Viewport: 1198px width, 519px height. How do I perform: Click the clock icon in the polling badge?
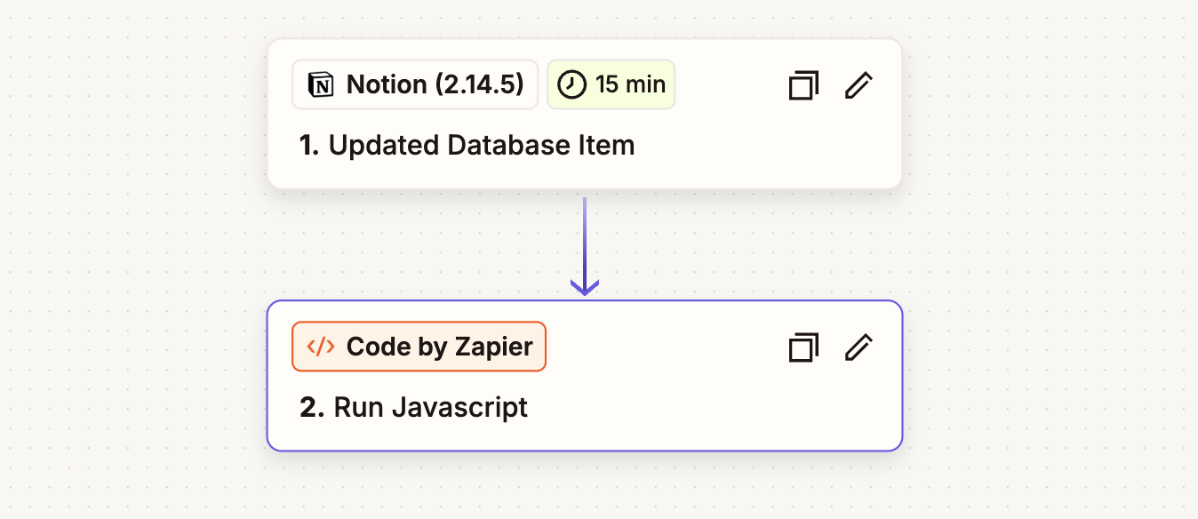(x=571, y=84)
